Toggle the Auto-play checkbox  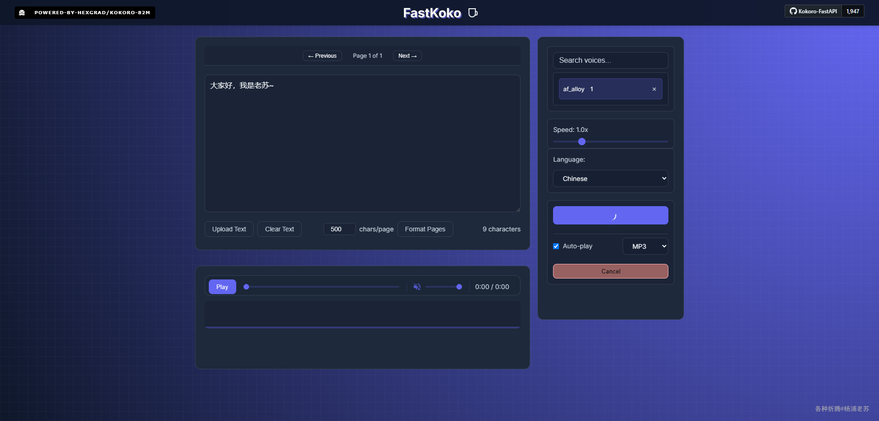[x=556, y=246]
